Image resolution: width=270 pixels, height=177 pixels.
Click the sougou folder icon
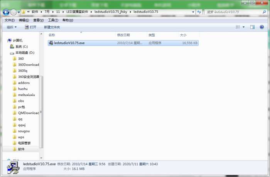coord(15,131)
